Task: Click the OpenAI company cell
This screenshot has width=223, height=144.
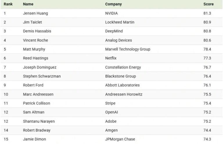Action: (x=111, y=112)
